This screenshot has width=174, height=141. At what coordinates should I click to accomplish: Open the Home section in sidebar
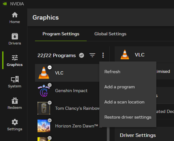14,18
